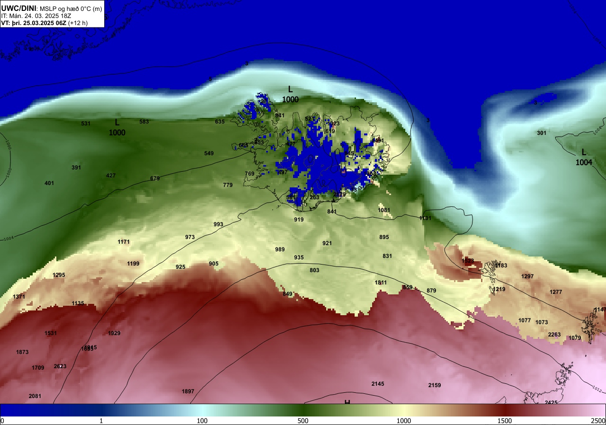
Task: Click the 1531 height value
Action: pyautogui.click(x=51, y=333)
